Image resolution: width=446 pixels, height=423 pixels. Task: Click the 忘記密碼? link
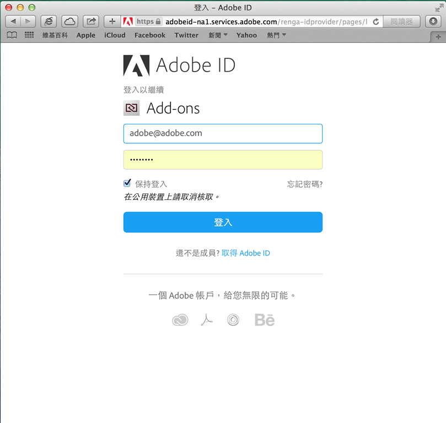coord(305,184)
